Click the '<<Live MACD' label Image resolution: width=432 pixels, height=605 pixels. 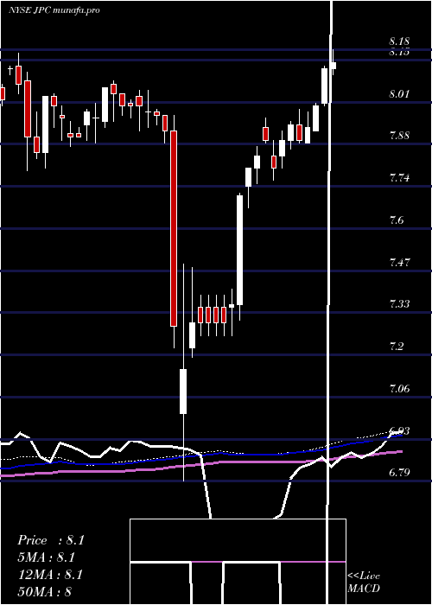364,582
